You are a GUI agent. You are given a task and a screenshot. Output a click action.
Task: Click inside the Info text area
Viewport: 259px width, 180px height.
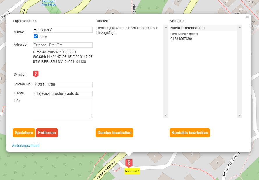[x=63, y=109]
